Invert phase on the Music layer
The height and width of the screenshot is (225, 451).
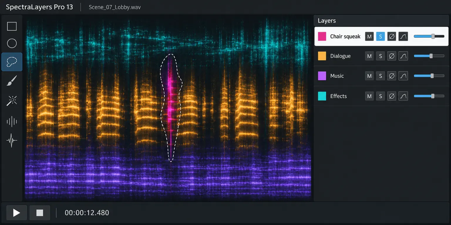[392, 76]
